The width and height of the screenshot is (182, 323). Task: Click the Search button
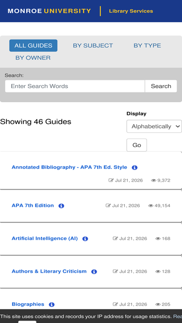tap(161, 86)
